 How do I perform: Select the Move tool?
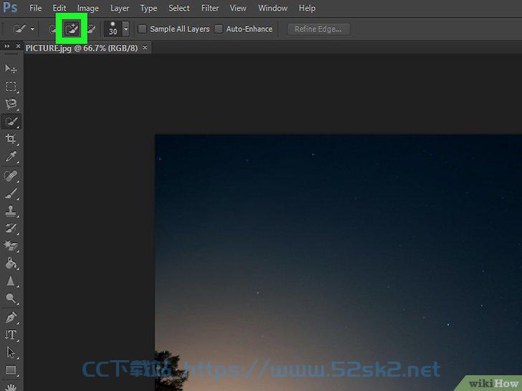11,69
